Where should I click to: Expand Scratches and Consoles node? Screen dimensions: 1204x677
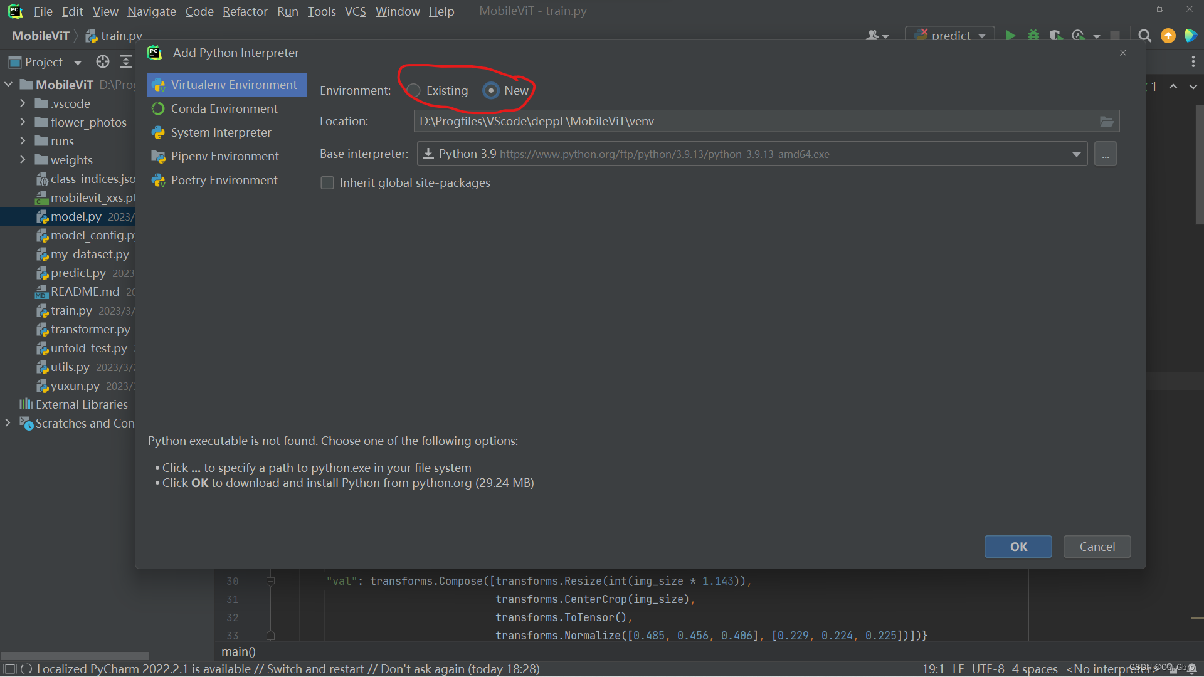pyautogui.click(x=8, y=422)
